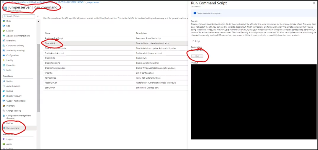318x150 pixels.
Task: Click the Size icon in sidebar
Action: [x=4, y=26]
